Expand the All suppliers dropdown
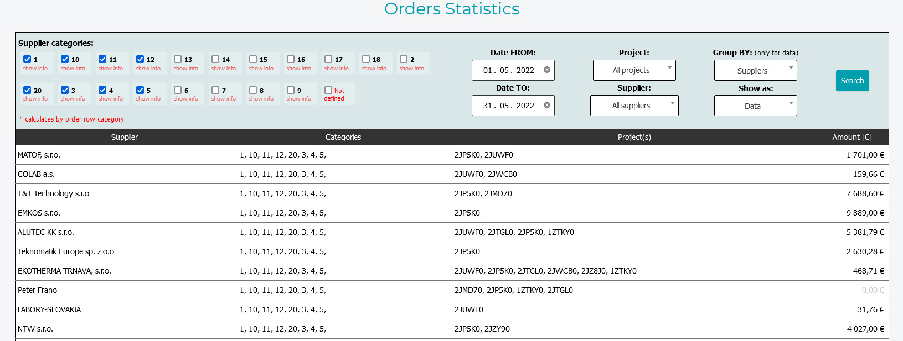The width and height of the screenshot is (903, 341). coord(634,106)
